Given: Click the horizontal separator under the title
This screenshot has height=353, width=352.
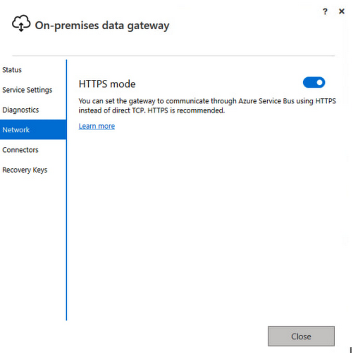Looking at the screenshot, I should [x=173, y=56].
